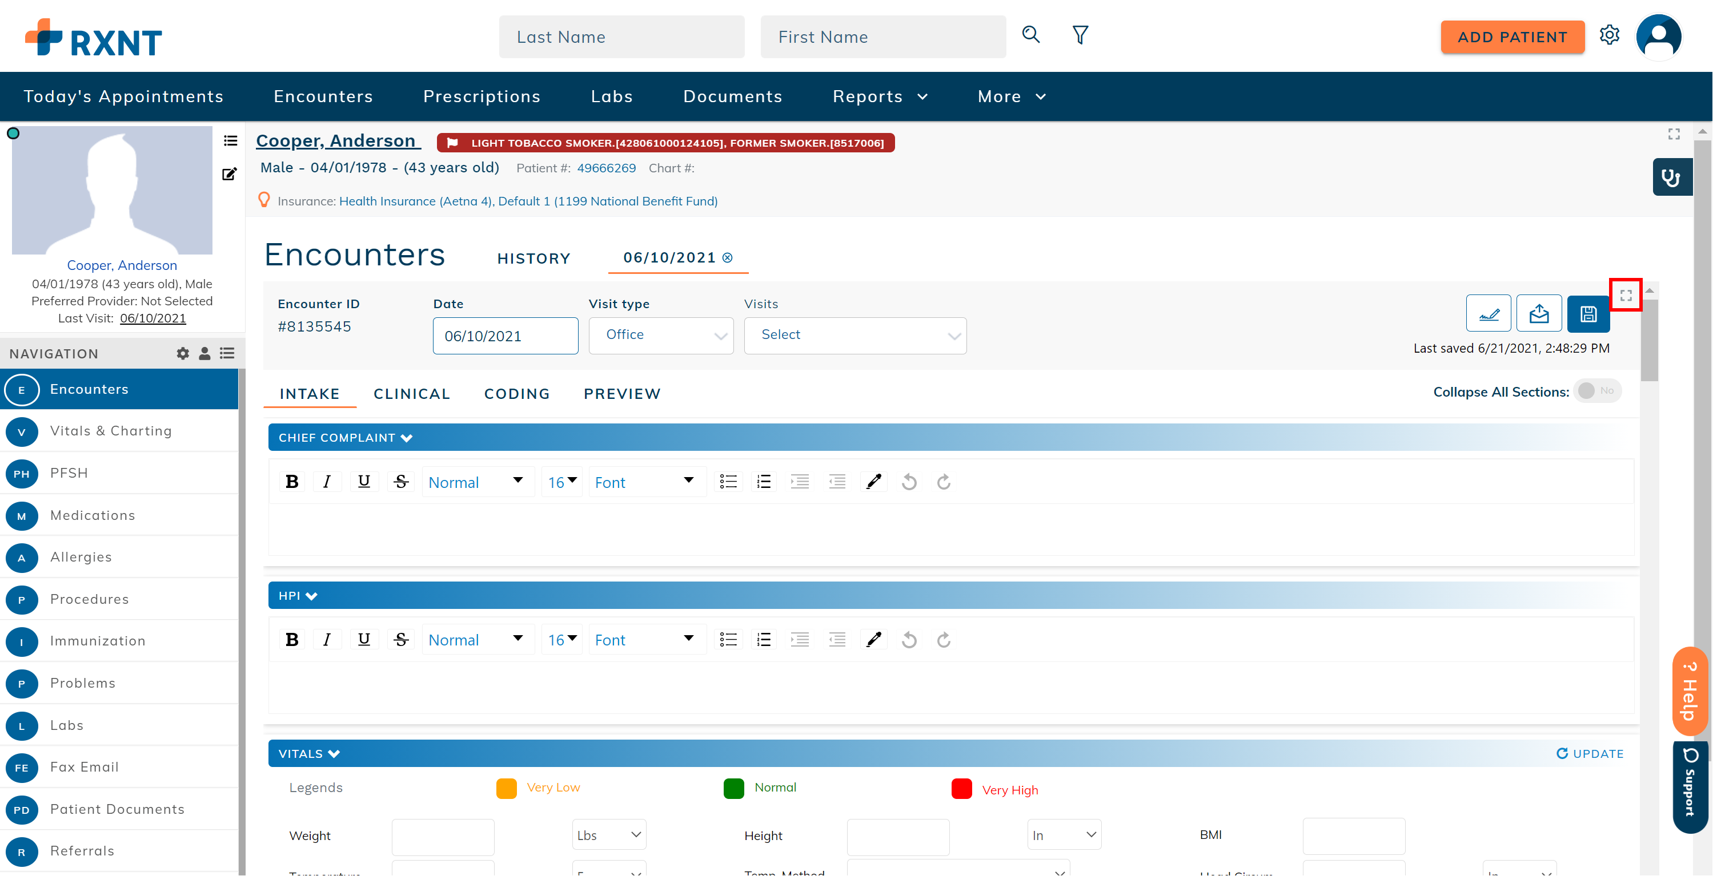This screenshot has width=1713, height=876.
Task: Switch to the Coding tab
Action: click(x=517, y=394)
